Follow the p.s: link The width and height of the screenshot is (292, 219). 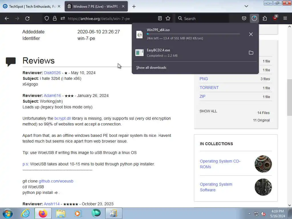point(26,164)
